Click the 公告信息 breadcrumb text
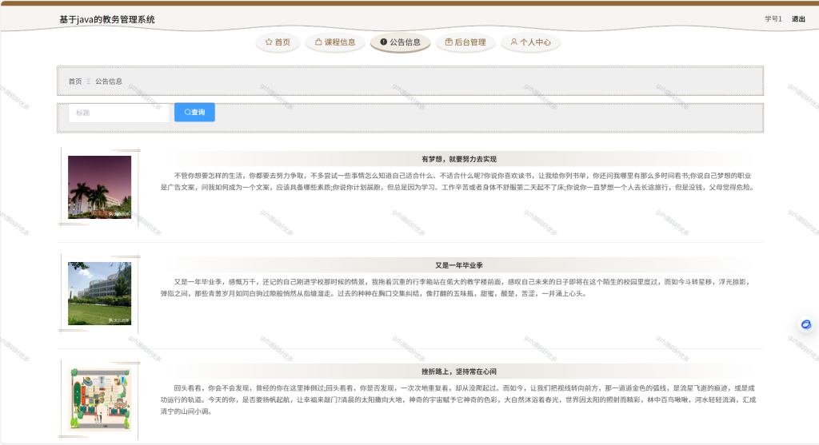The height and width of the screenshot is (445, 819). tap(109, 81)
